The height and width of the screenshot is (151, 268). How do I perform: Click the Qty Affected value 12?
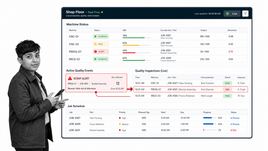click(118, 83)
